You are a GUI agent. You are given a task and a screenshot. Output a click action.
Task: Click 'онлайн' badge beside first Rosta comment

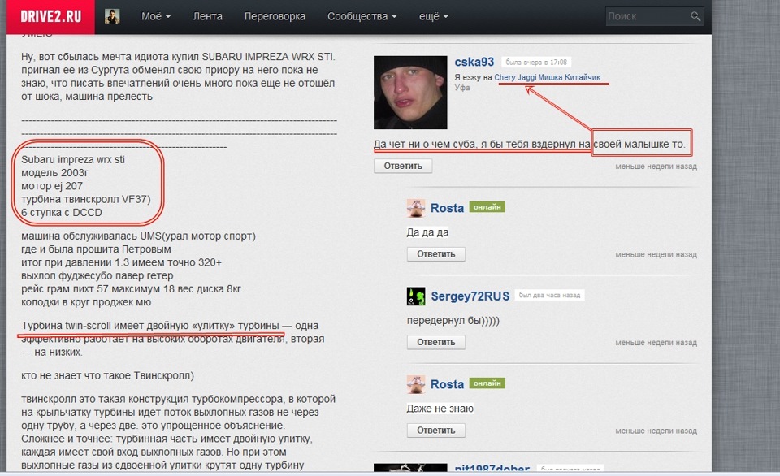tap(487, 207)
